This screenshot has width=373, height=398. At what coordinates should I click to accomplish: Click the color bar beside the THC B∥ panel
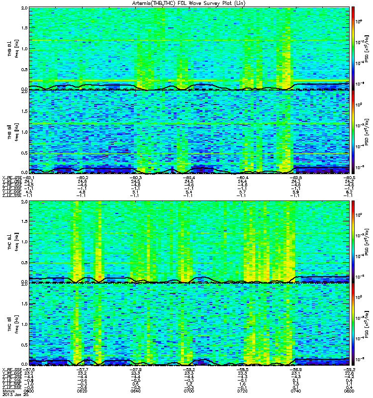click(353, 324)
